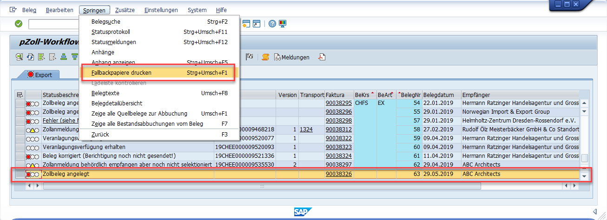Image resolution: width=607 pixels, height=220 pixels.
Task: Click the select-all icon in the table corner
Action: click(20, 95)
